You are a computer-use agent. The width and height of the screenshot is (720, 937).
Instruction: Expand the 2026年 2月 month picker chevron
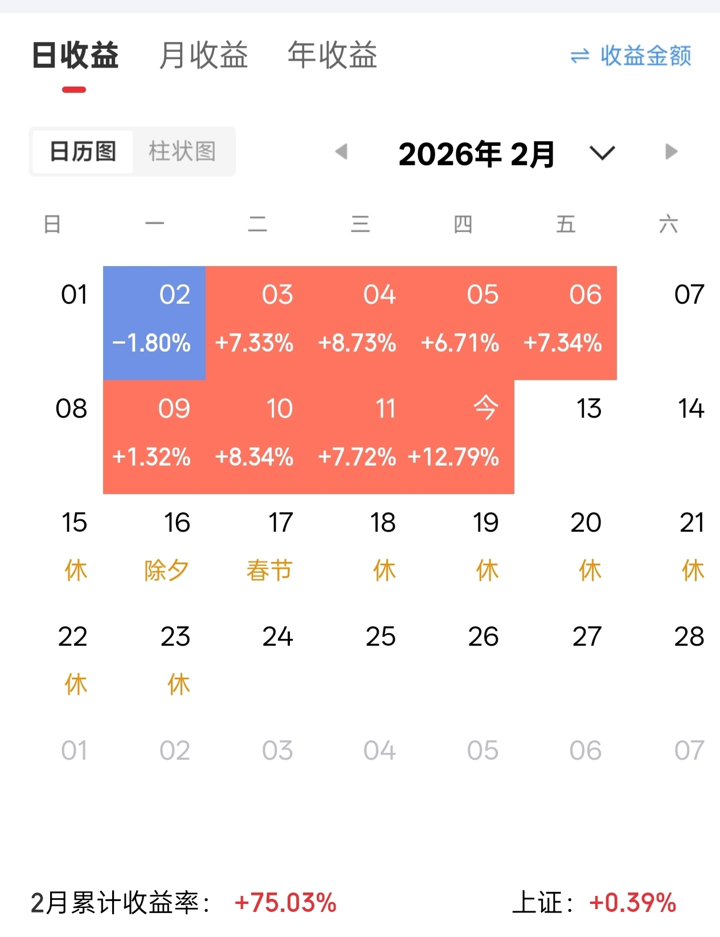[x=602, y=153]
